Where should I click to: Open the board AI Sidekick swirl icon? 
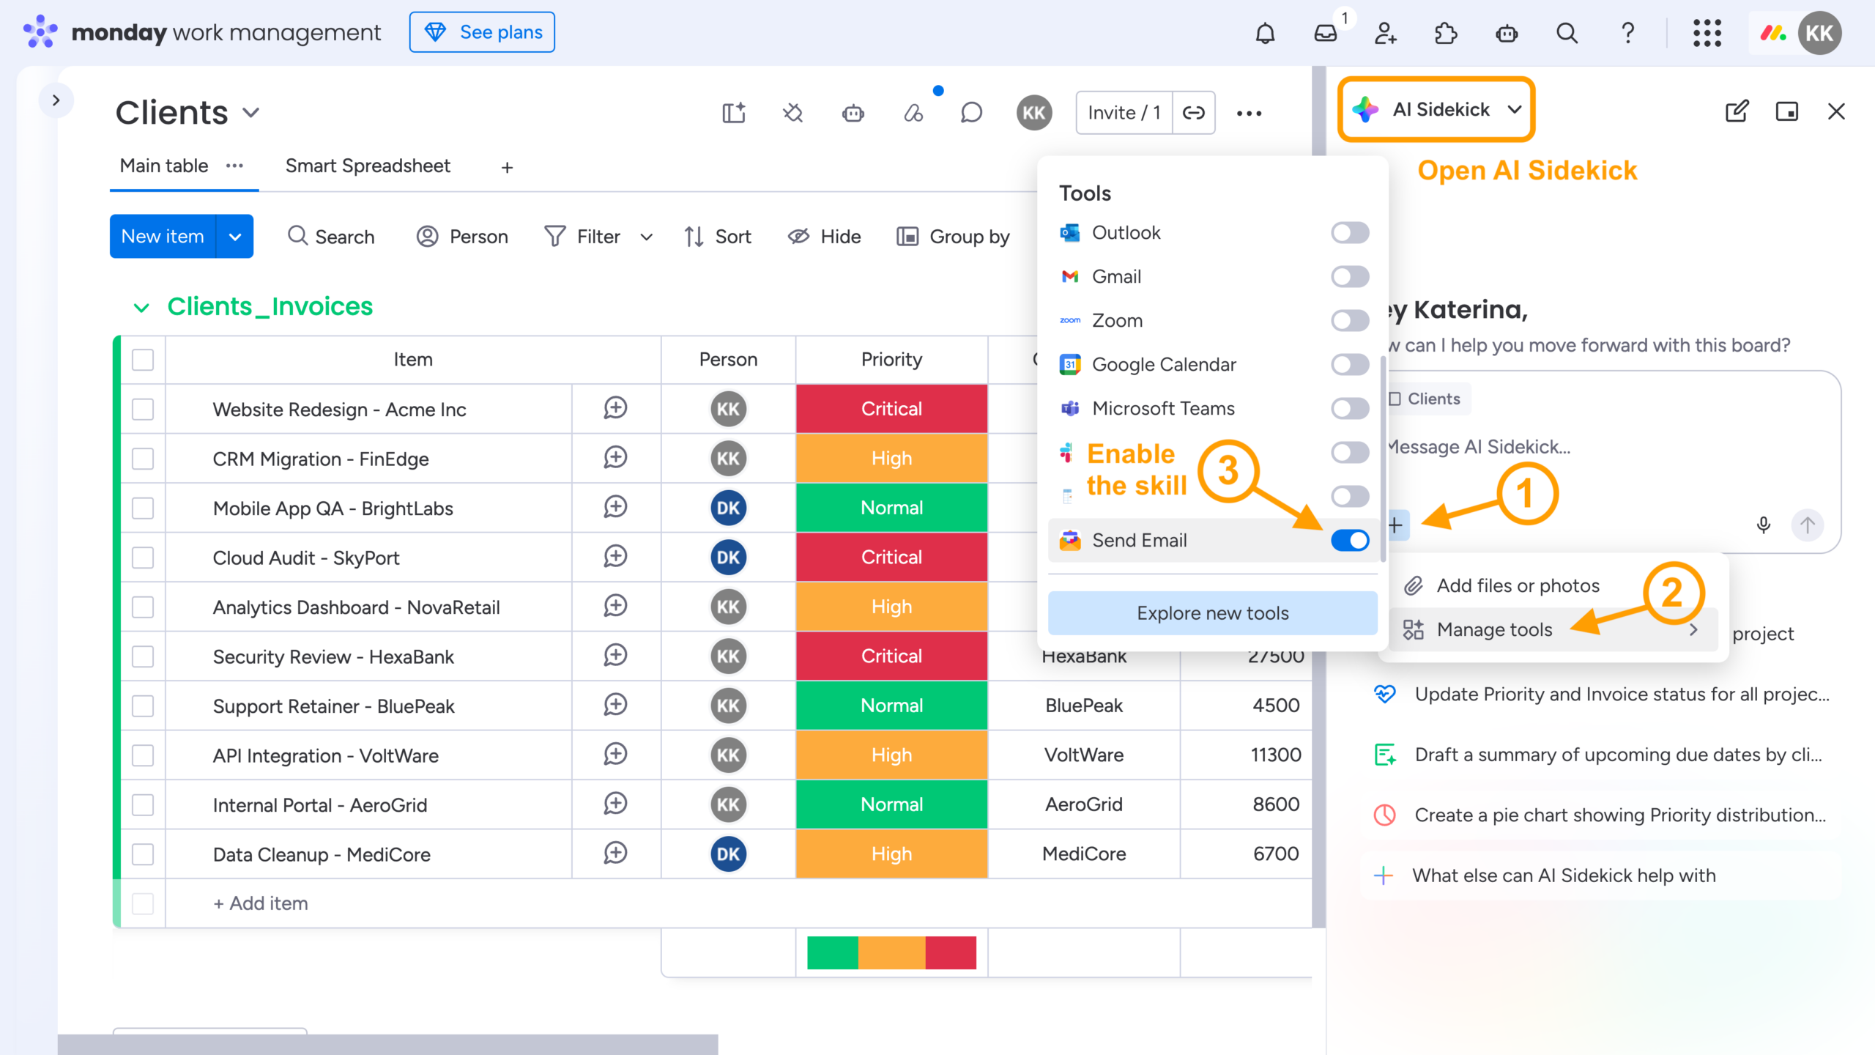coord(913,113)
